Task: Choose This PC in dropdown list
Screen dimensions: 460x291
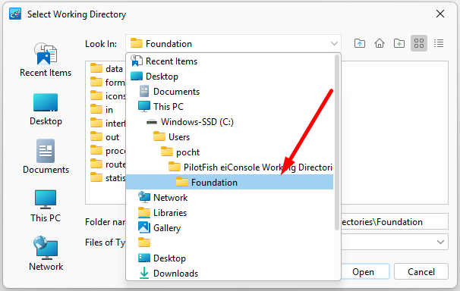Action: pyautogui.click(x=230, y=107)
